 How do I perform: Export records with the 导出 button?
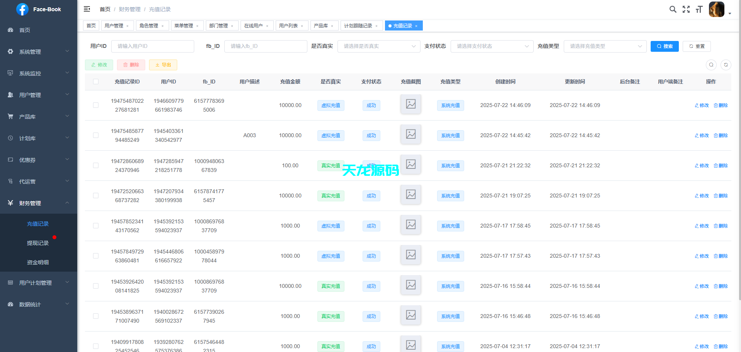[x=163, y=65]
